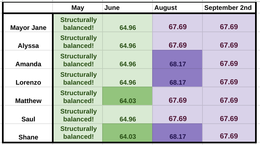Click the May column header

78,8
